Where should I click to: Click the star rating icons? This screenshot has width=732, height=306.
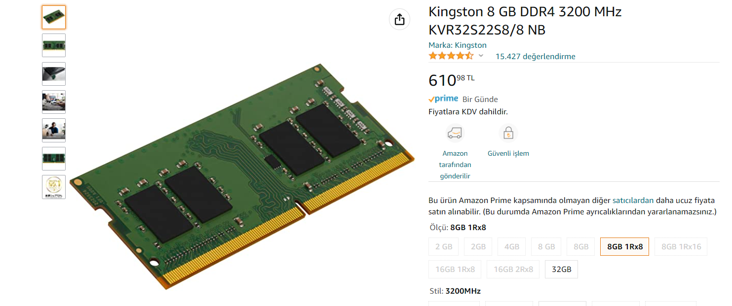pyautogui.click(x=451, y=56)
